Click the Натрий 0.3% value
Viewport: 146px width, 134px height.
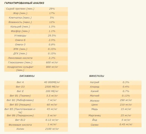(x=126, y=82)
